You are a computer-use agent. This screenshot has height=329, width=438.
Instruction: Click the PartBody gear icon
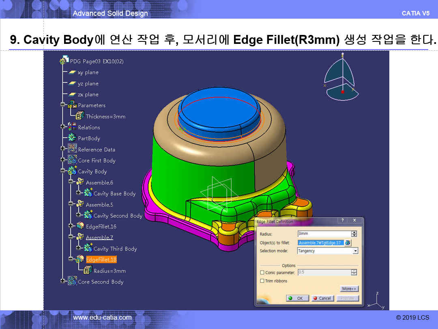pos(72,138)
